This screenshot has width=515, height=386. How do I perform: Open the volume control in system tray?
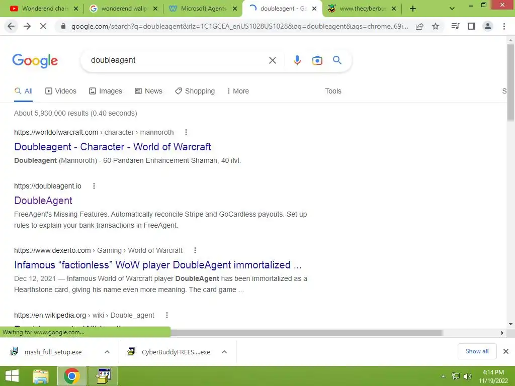point(467,376)
